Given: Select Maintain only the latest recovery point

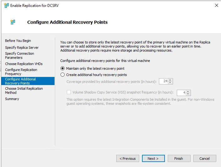Looking at the screenshot, I should click(x=63, y=68).
